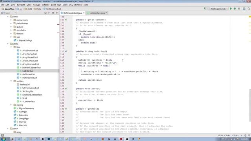Open Project panel settings gear
Screen dimensions: 251x141
tap(53, 13)
